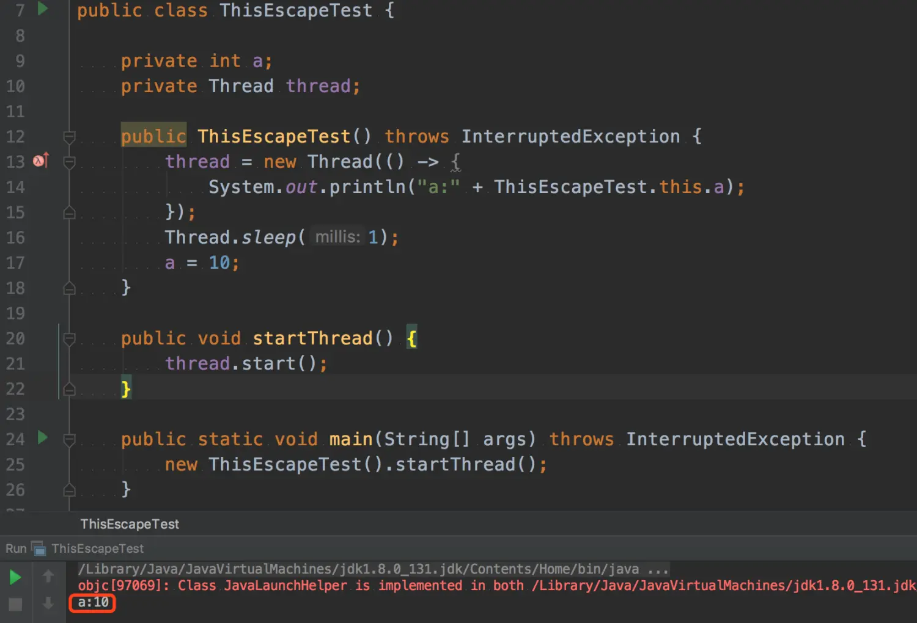The image size is (917, 623).
Task: Click the highlighted 'public' keyword on line 12
Action: point(153,136)
